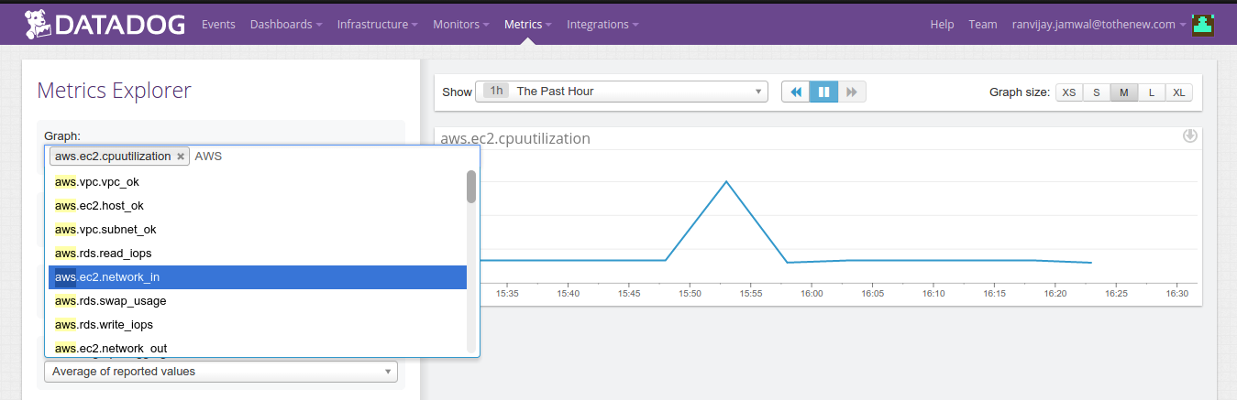Screen dimensions: 1237x400
Task: Remove the aws.ec2.cpuutilization tag
Action: (x=181, y=157)
